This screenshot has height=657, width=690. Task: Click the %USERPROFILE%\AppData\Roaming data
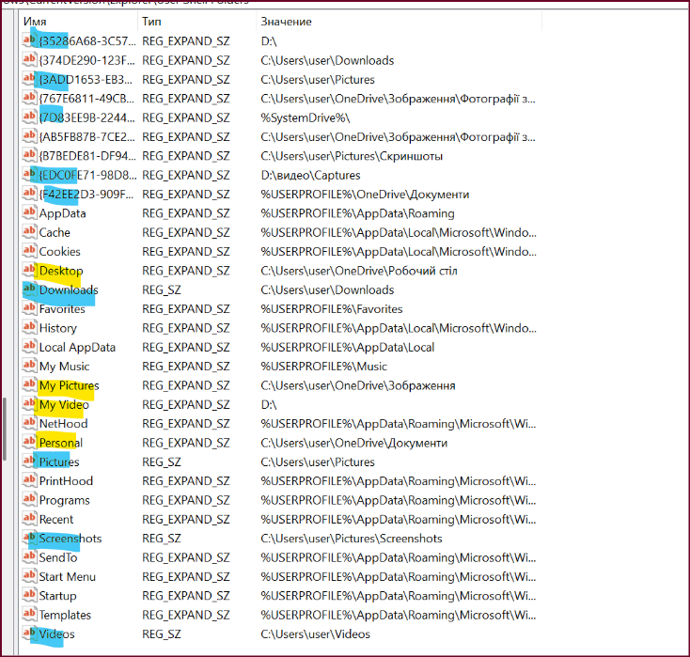[x=358, y=213]
